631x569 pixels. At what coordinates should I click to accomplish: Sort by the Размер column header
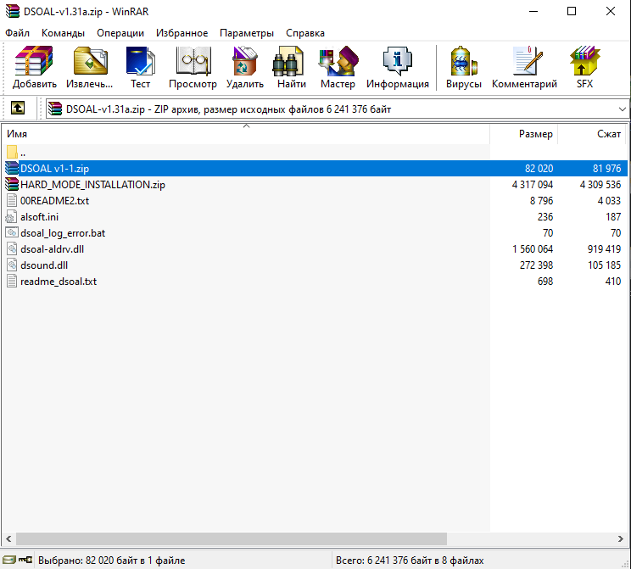524,134
